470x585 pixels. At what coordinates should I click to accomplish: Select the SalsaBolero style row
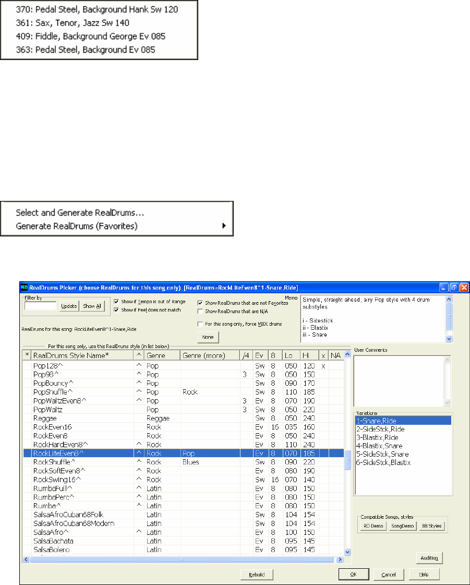[183, 550]
